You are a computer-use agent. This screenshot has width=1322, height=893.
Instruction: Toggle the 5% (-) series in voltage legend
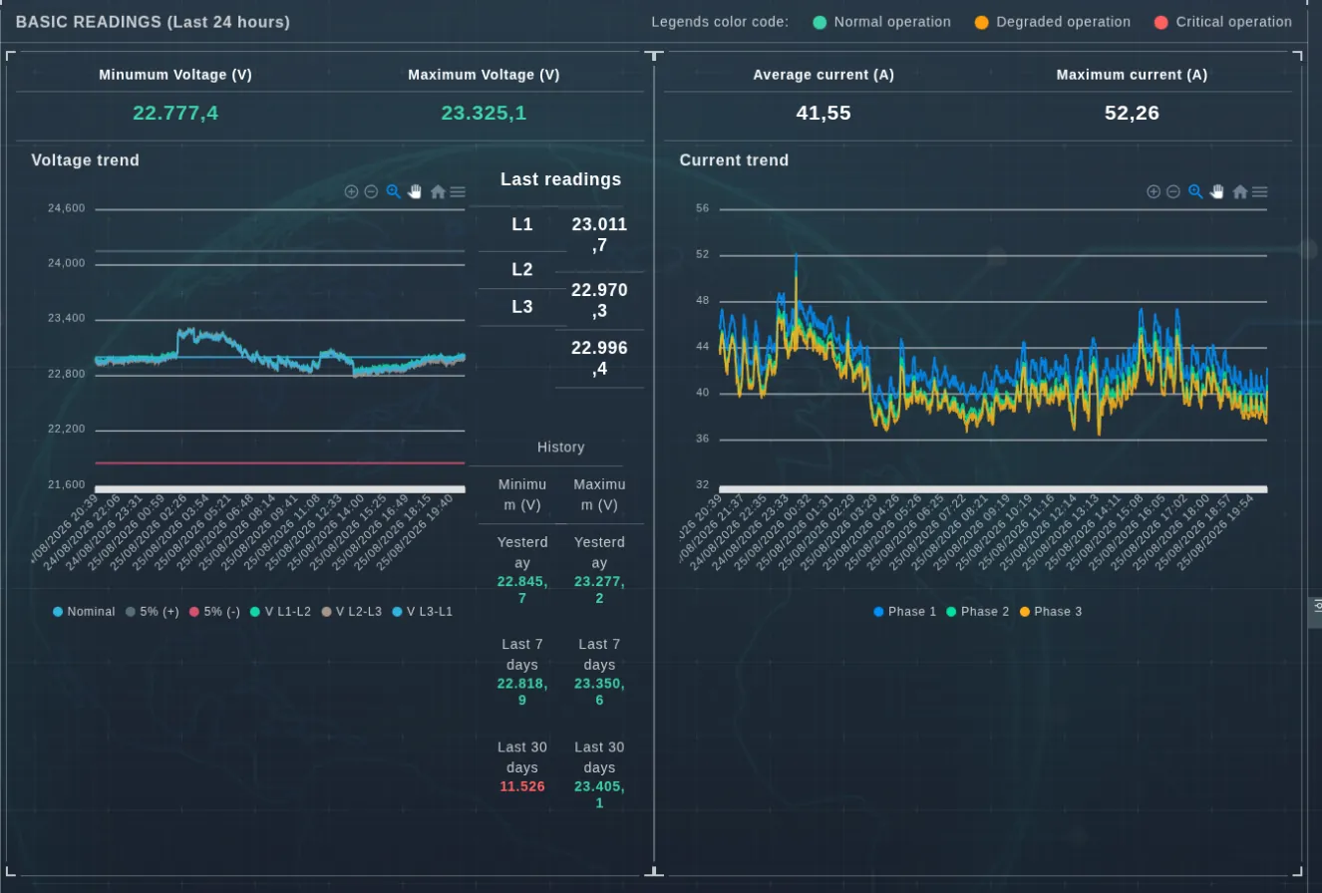(x=214, y=611)
